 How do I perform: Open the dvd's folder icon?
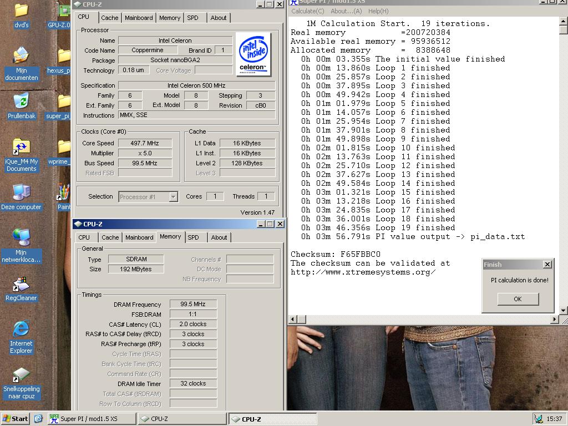[21, 10]
